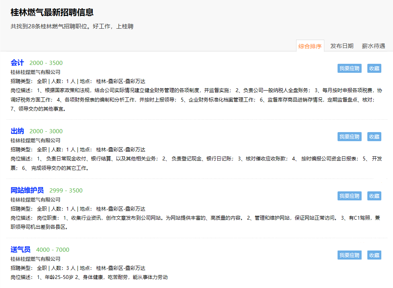Bookmark the 网站维护员 job with 收藏
The image size is (393, 288).
(x=374, y=196)
